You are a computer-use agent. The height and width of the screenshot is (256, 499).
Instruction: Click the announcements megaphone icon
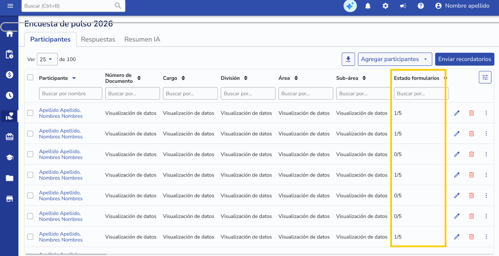click(x=403, y=6)
